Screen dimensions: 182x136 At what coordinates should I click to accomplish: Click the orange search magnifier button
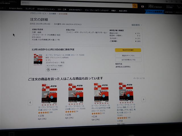[135, 6]
